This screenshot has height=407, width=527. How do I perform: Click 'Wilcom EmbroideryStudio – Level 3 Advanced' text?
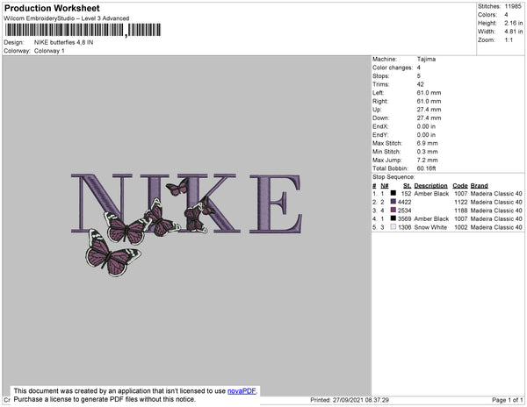(67, 18)
